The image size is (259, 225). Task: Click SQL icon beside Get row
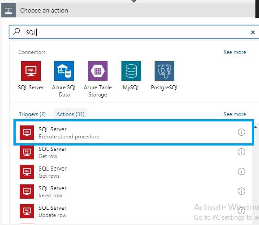(x=27, y=152)
